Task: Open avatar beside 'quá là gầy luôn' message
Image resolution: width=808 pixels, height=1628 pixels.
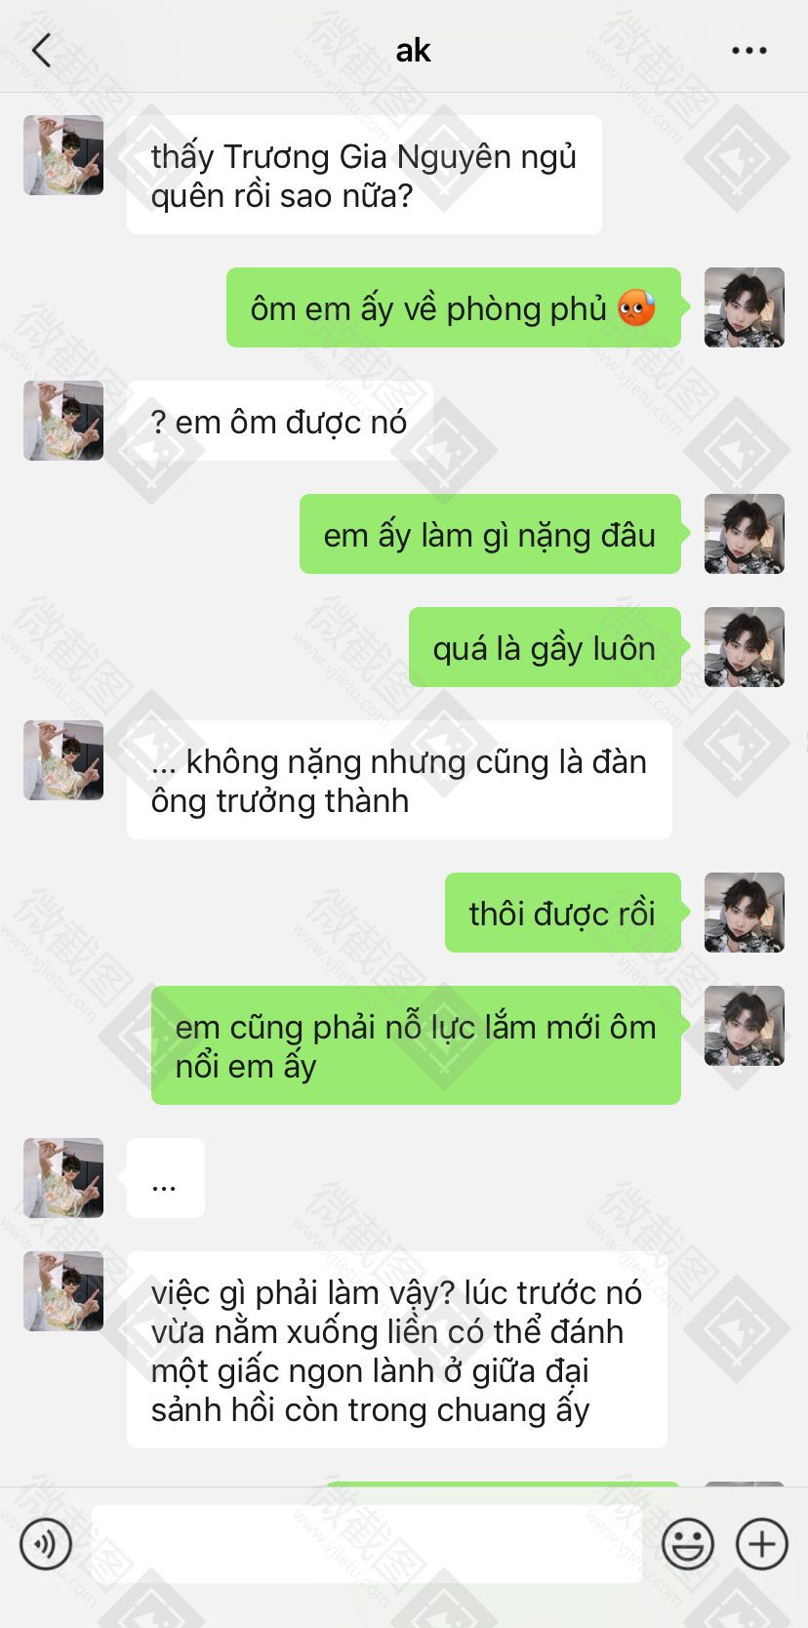Action: pyautogui.click(x=745, y=647)
